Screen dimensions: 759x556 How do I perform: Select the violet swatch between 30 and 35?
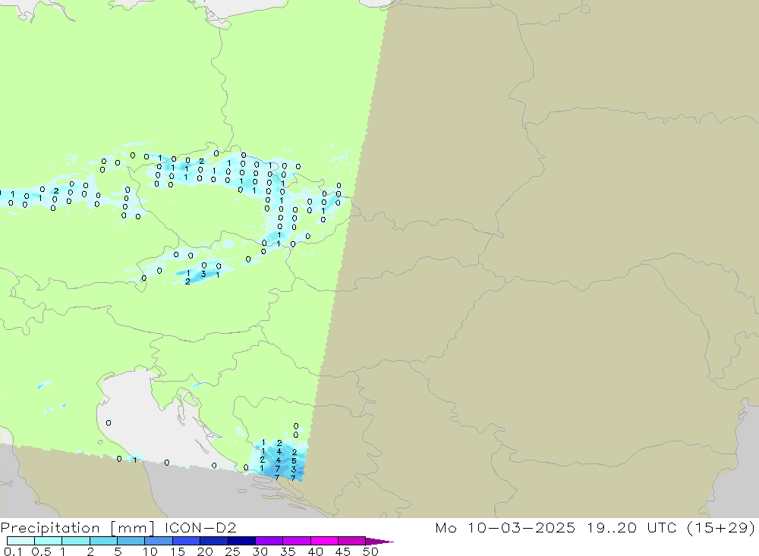tap(269, 541)
